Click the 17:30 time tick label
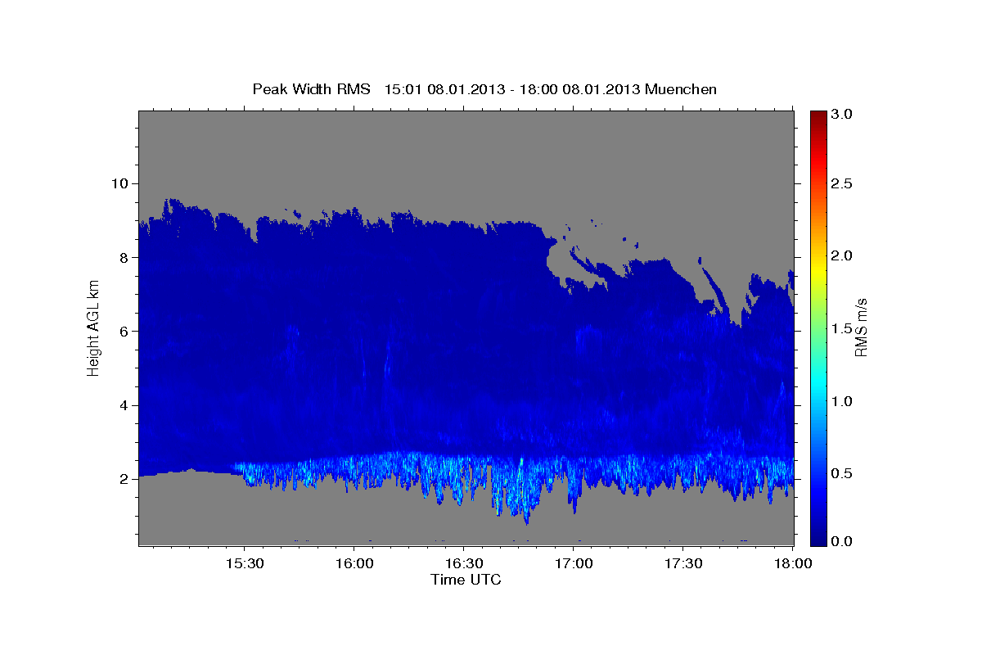982x655 pixels. pos(684,564)
